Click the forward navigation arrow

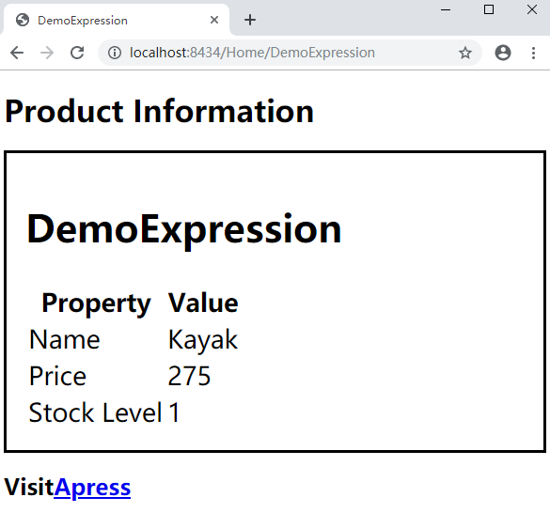pos(47,53)
